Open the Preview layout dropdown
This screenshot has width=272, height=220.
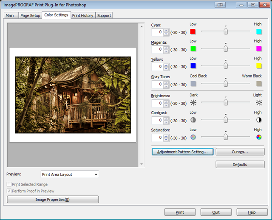[x=70, y=174]
